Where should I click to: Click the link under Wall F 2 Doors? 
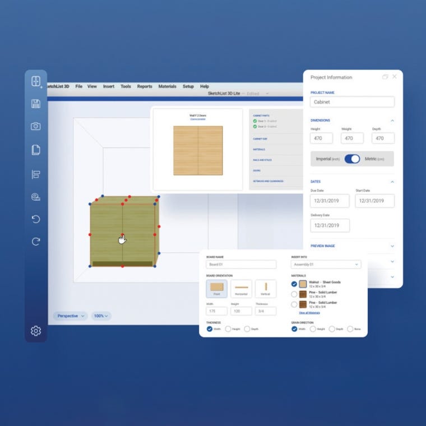click(198, 119)
